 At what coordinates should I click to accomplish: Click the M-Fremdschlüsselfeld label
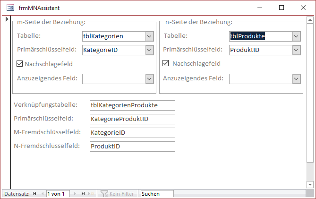click(47, 132)
